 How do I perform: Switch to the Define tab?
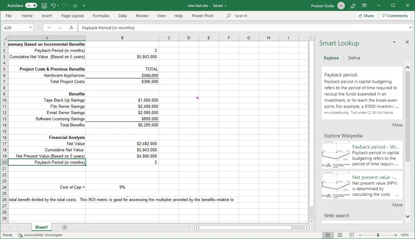coord(354,58)
